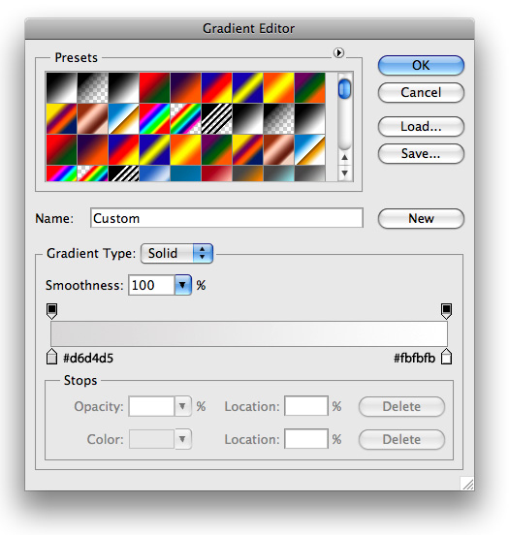Choose the bottom-row solid teal blue preset

pyautogui.click(x=185, y=173)
